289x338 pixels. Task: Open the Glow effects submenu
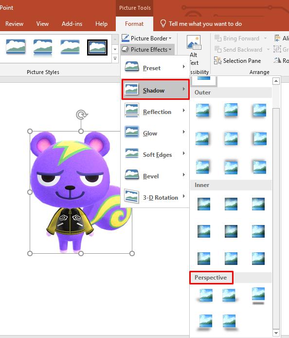155,133
